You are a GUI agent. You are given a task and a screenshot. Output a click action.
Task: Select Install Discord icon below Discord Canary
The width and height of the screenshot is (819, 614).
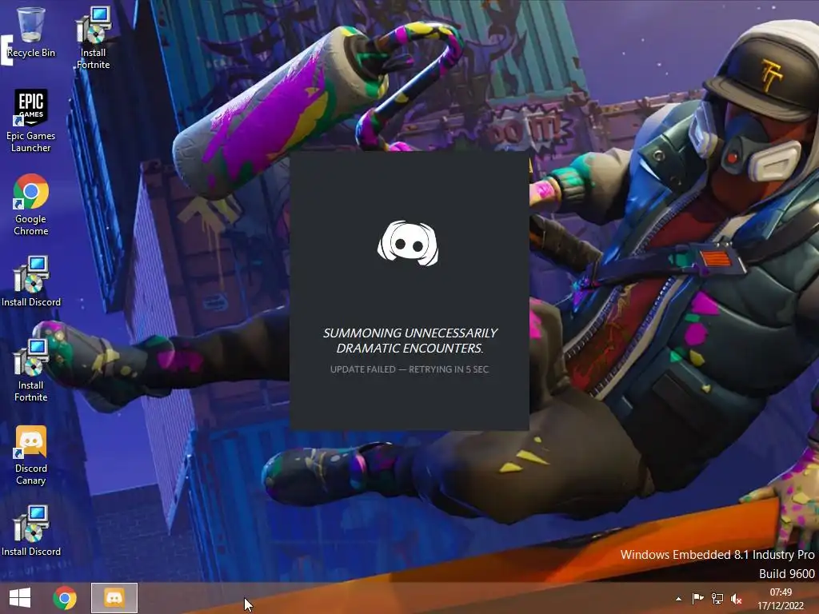pos(31,531)
